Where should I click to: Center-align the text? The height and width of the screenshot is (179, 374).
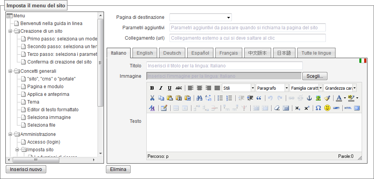200,88
